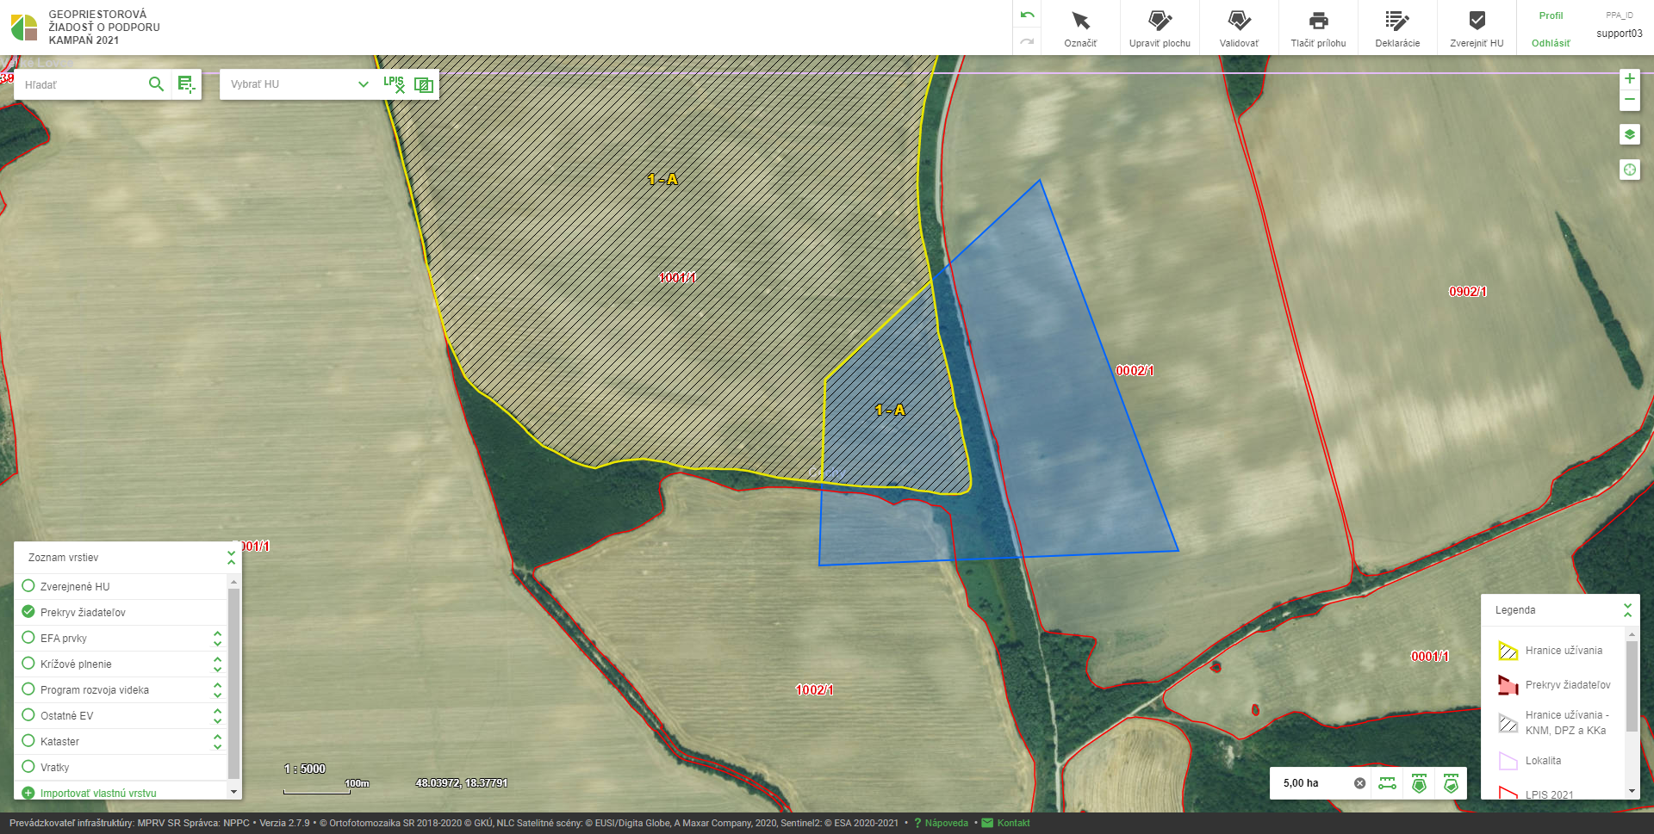Select the partial area measuring tool
Screen dimensions: 1654x834
coord(1451,783)
